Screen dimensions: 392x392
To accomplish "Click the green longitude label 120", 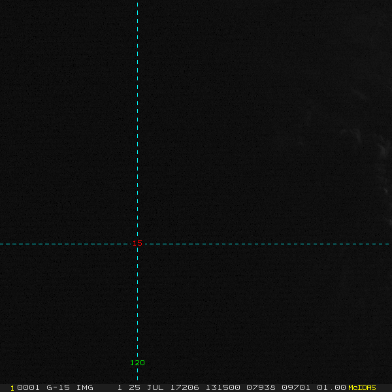I will point(137,363).
